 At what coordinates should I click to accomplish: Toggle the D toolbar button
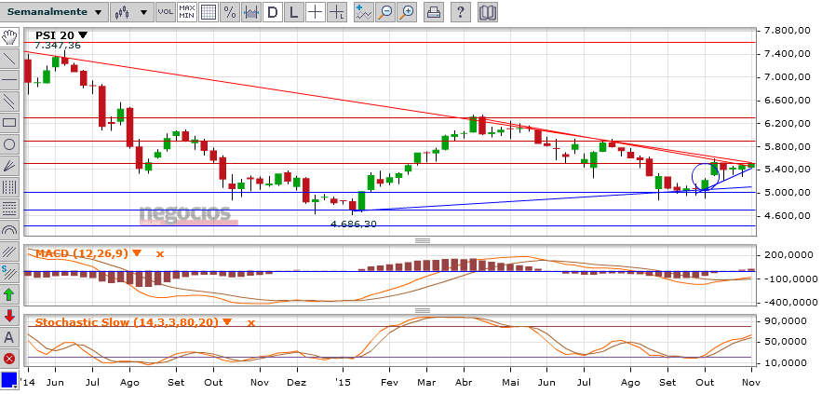point(273,11)
